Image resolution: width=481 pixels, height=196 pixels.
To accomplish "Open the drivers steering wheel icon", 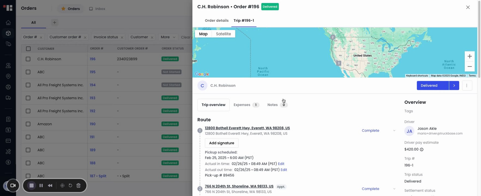I will click(8, 87).
